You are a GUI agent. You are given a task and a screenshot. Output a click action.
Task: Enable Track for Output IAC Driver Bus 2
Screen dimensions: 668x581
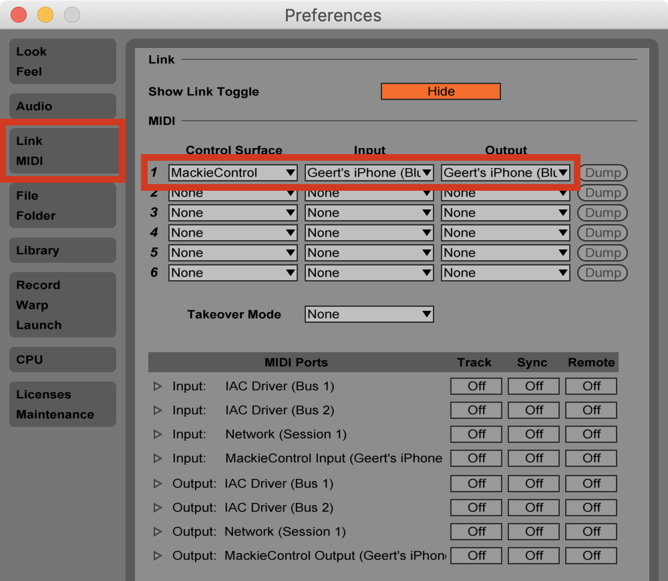(x=476, y=508)
